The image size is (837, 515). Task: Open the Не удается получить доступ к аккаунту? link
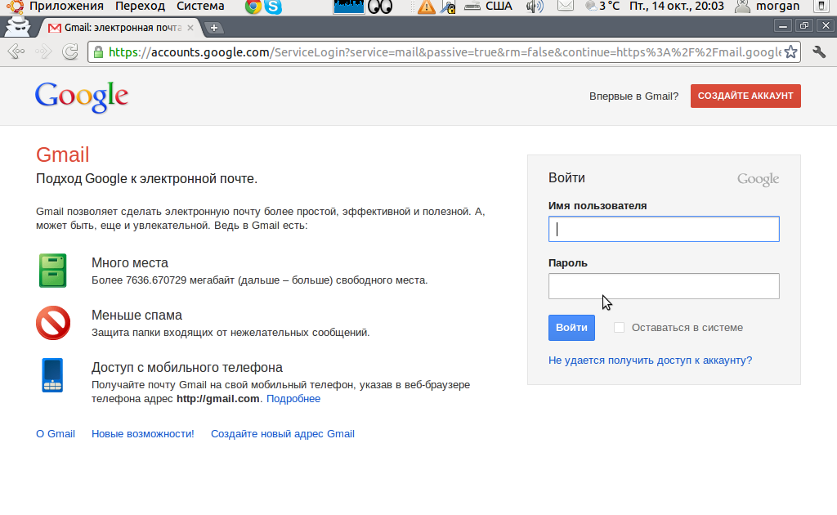[x=650, y=360]
